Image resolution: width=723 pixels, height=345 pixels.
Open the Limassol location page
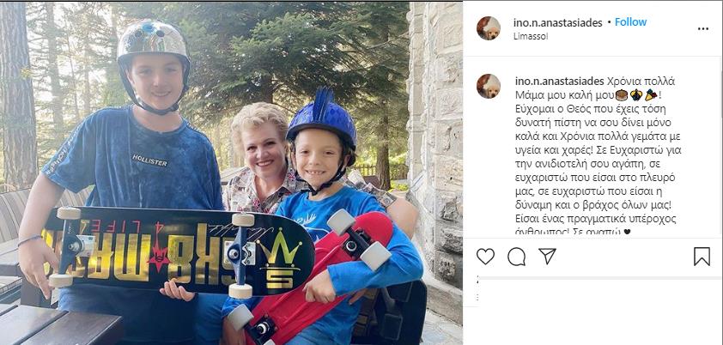531,36
